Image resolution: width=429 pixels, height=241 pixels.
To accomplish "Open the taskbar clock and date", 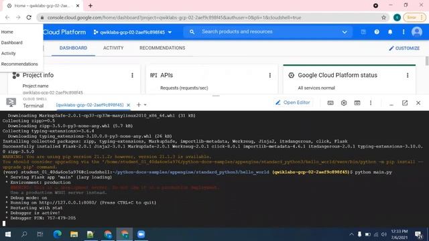I will tap(400, 234).
